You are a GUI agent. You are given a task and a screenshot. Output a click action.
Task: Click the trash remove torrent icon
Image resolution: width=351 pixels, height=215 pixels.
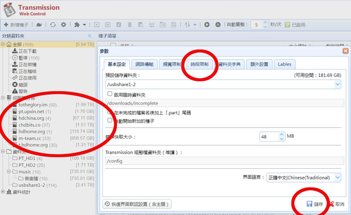click(130, 25)
